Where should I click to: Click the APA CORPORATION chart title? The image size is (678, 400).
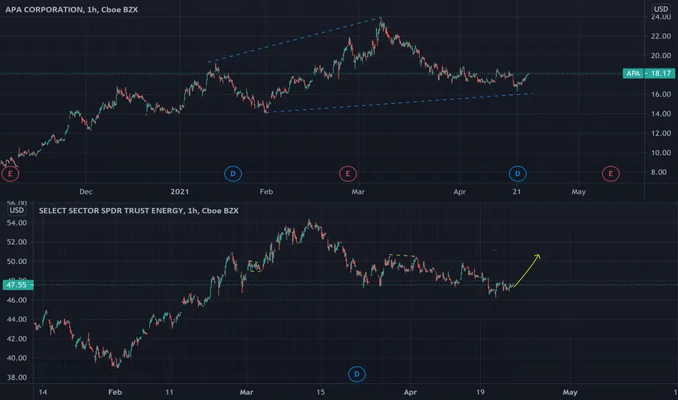[71, 9]
